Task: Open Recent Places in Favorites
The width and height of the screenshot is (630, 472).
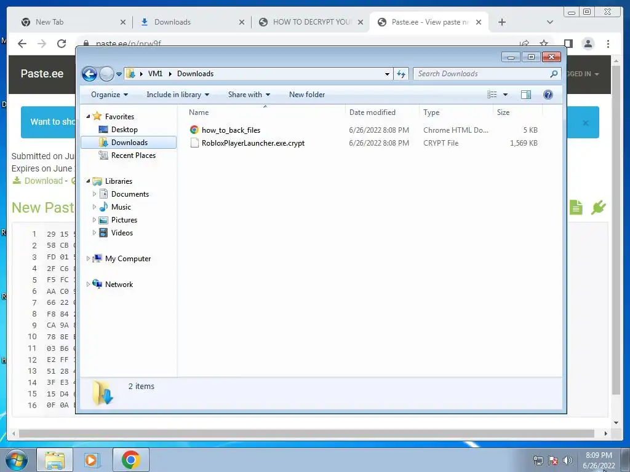Action: 133,155
